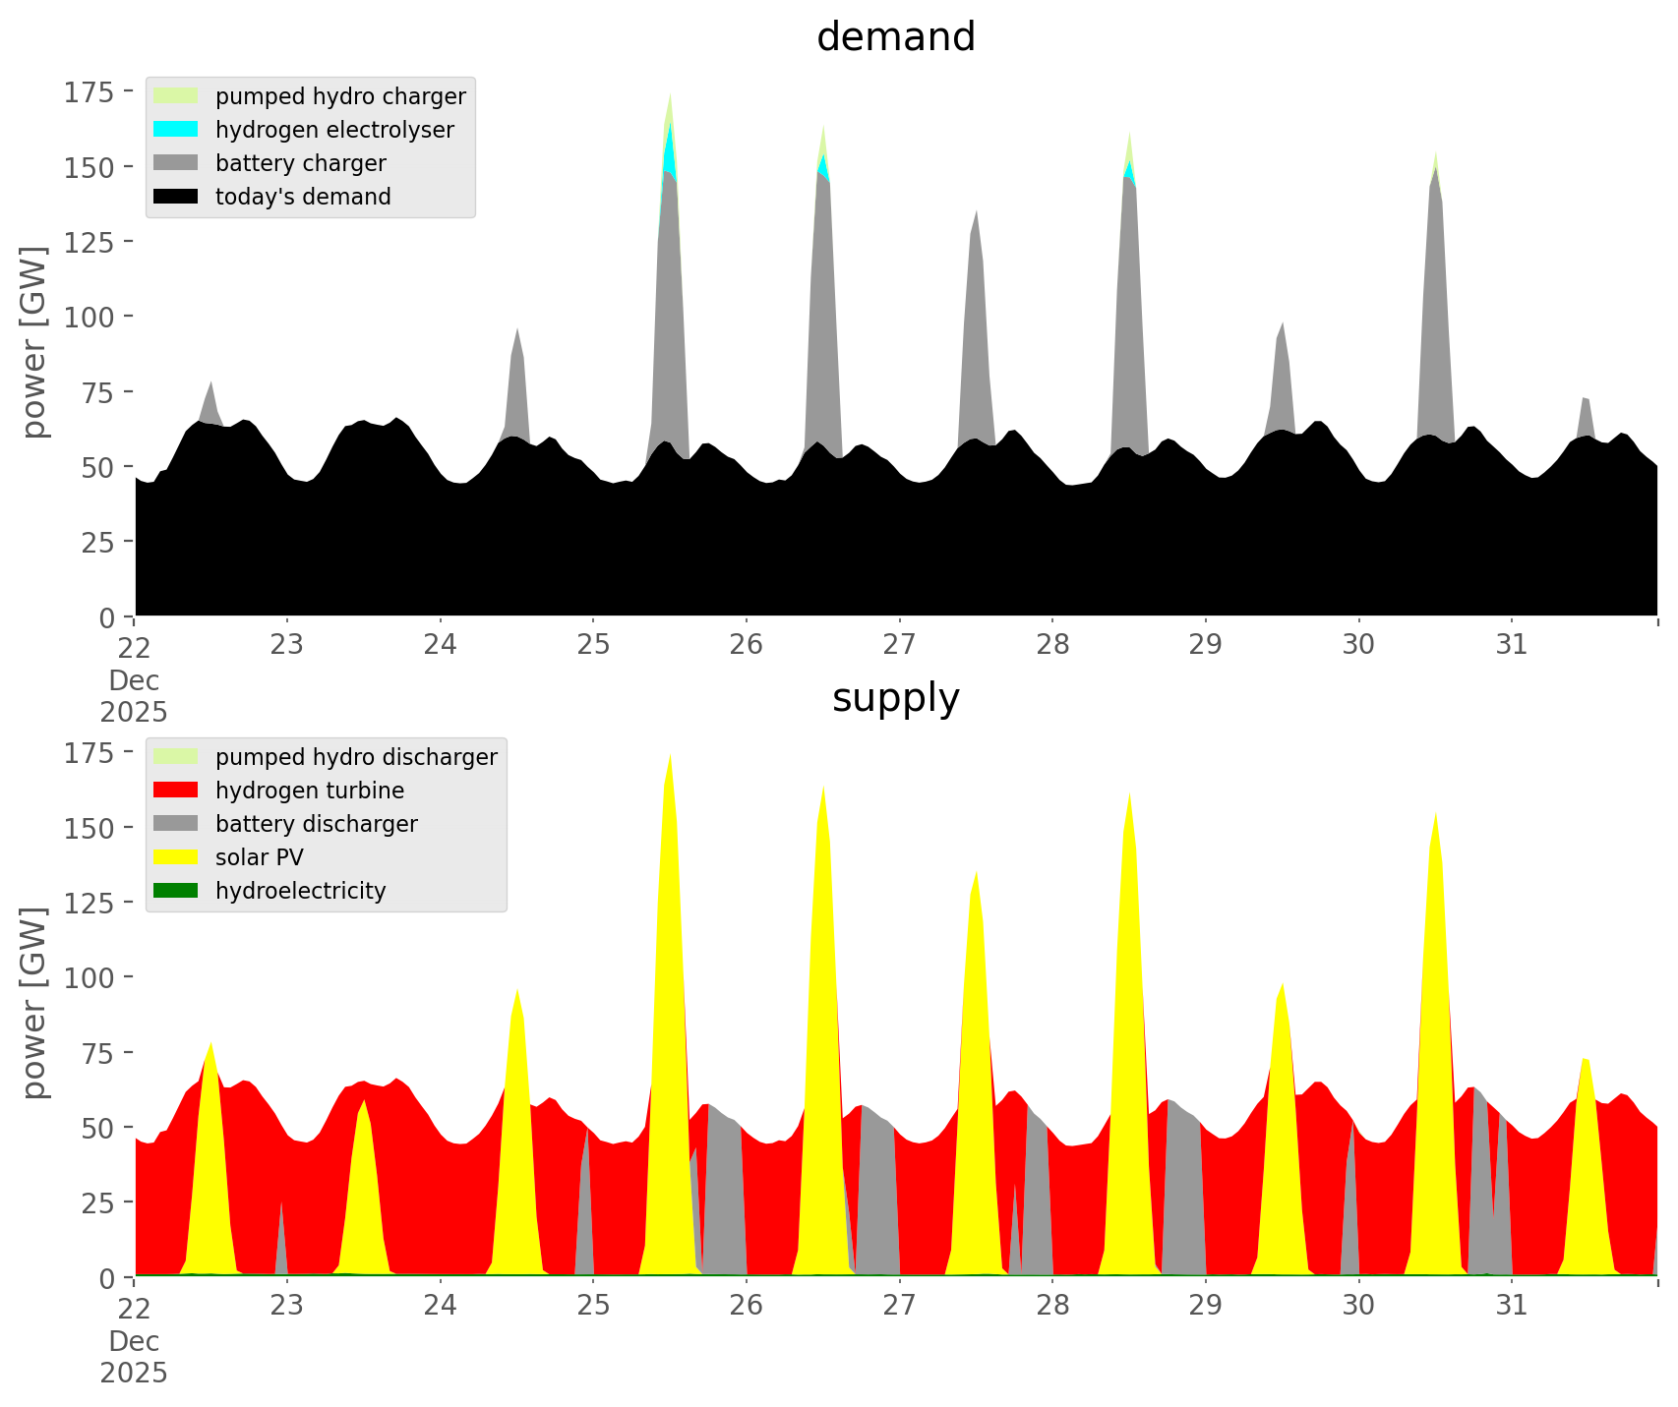Screen dimensions: 1678x1407
Task: Select the pumped hydro discharger legend swatch
Action: 176,757
